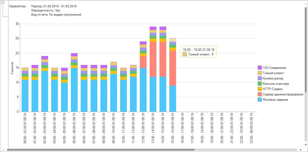Screen dimensions: 308x152
Task: Select the orange HTTP-Сервис legend marker
Action: point(260,89)
